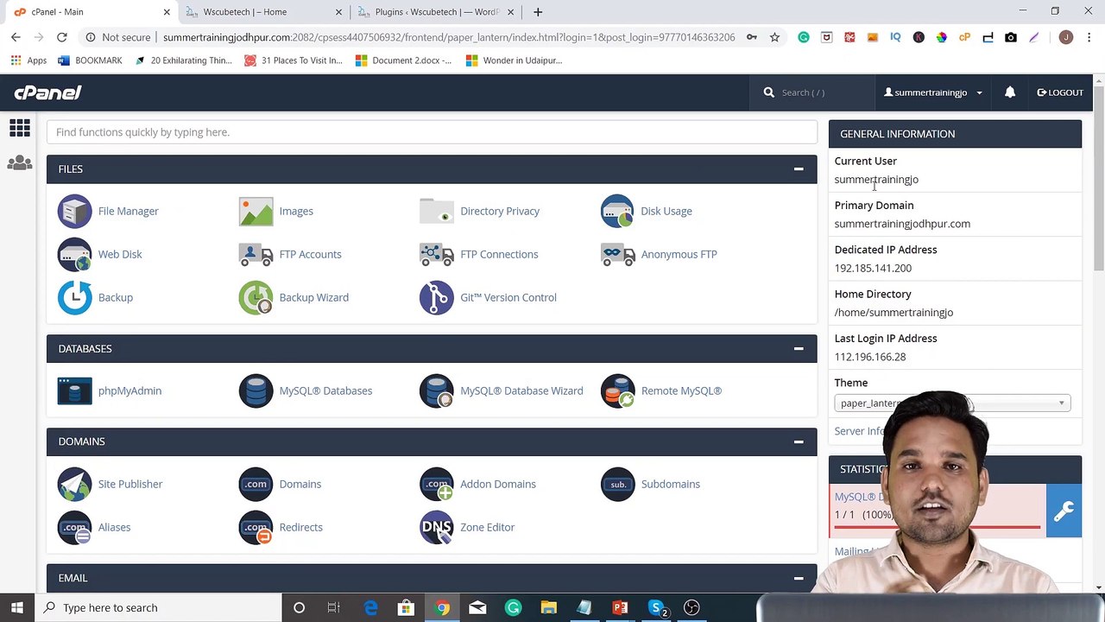Open Google Chrome from the taskbar

point(442,607)
